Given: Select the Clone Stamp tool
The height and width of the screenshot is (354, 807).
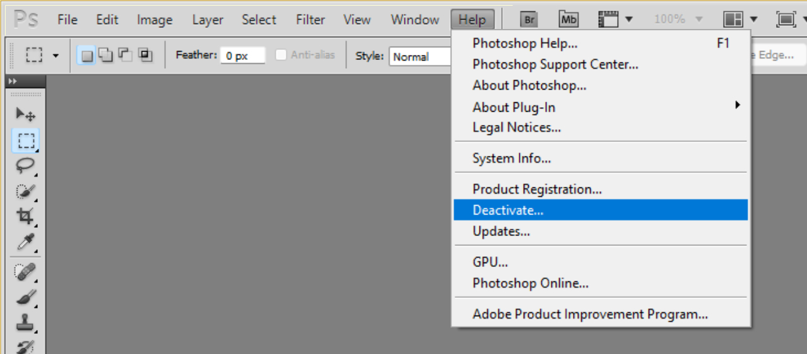Looking at the screenshot, I should pyautogui.click(x=25, y=322).
